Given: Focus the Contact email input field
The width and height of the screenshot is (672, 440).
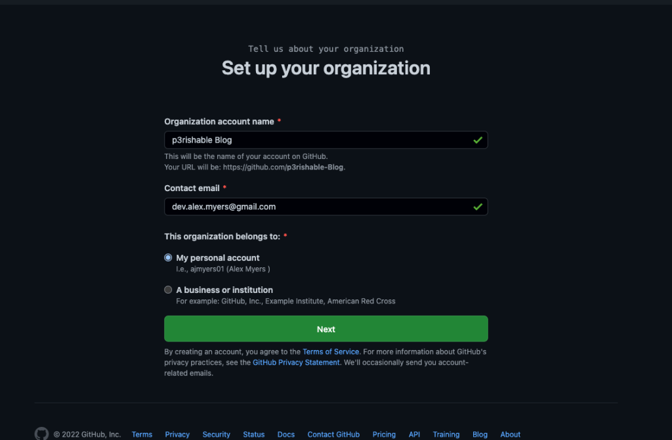Looking at the screenshot, I should click(315, 207).
